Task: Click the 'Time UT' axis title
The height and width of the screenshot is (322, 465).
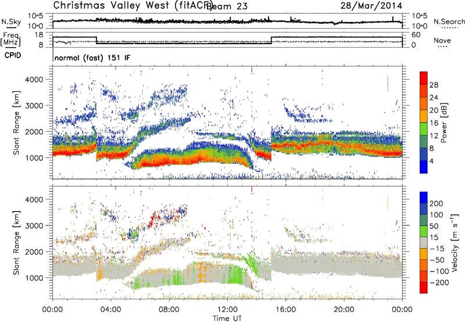Action: (x=227, y=318)
